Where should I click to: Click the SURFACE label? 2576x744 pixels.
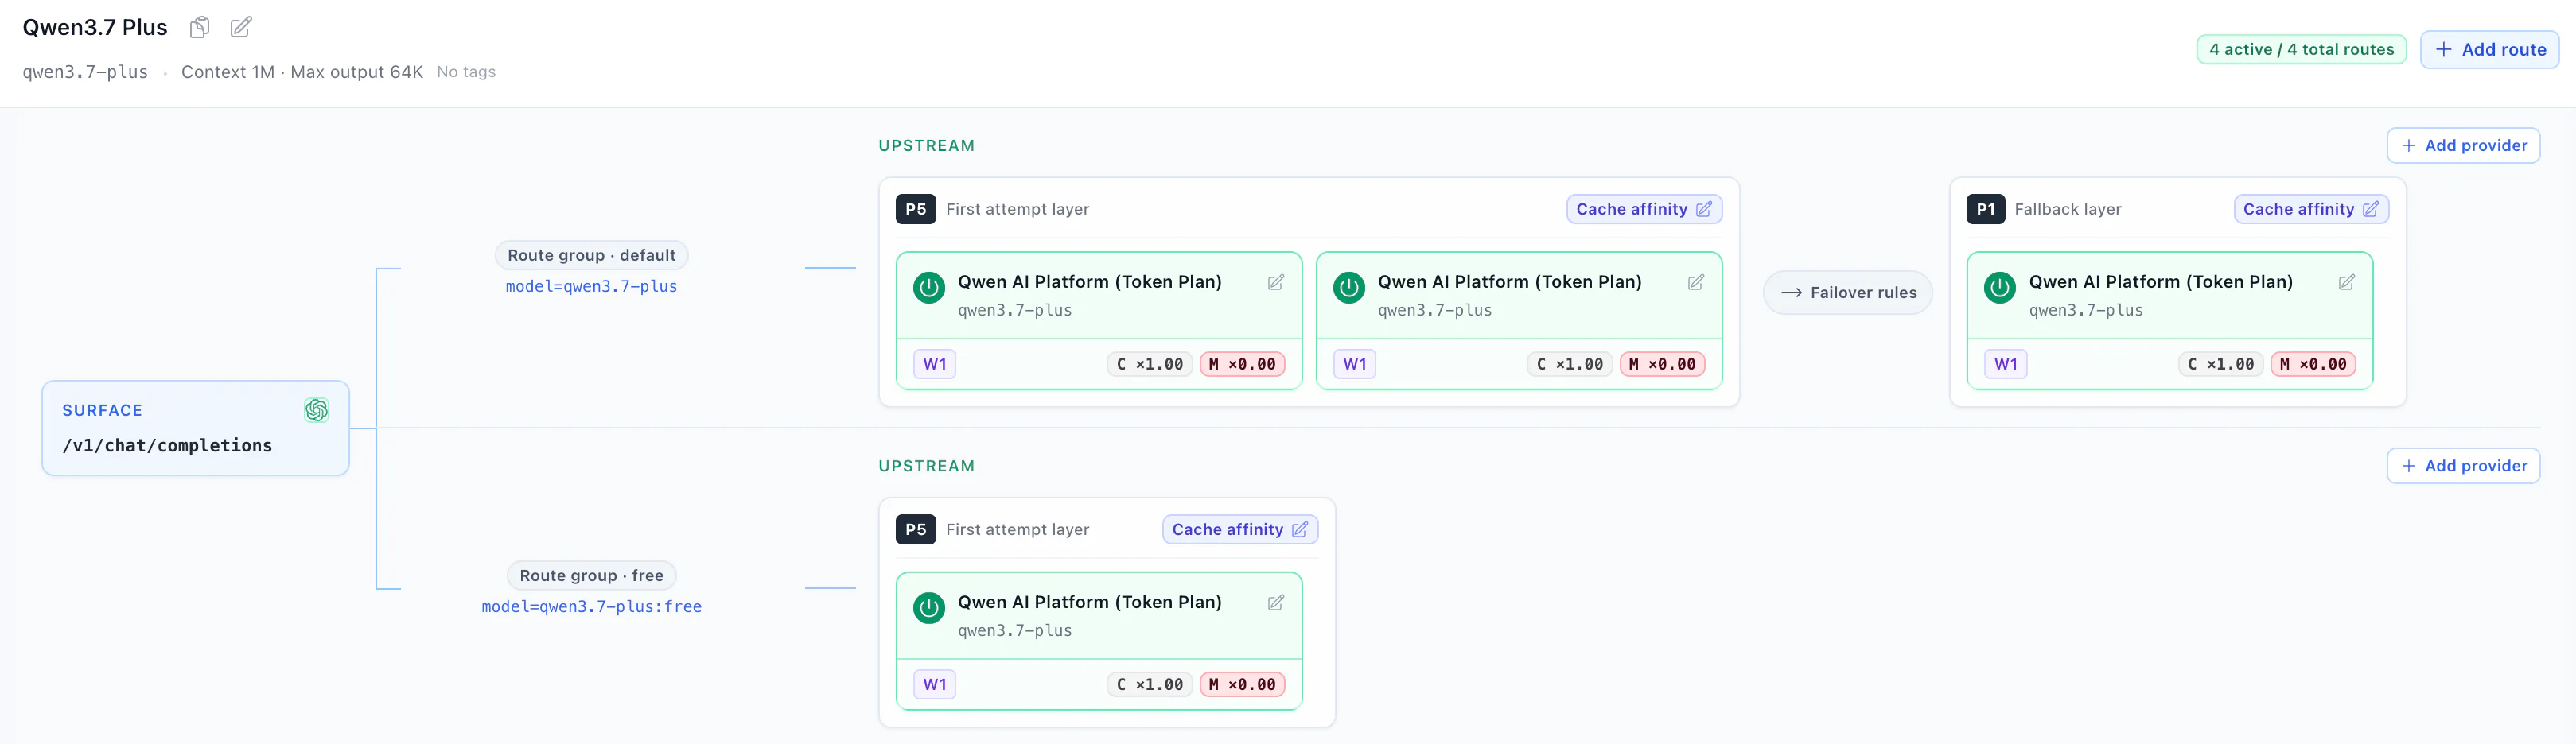[x=102, y=410]
